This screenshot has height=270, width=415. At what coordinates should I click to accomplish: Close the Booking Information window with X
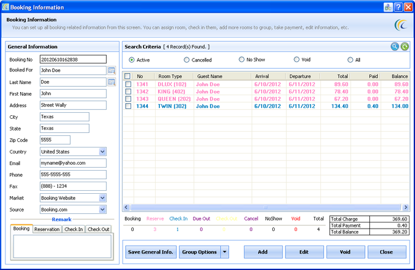tap(408, 7)
